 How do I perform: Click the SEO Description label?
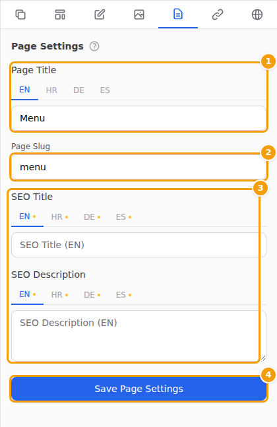click(48, 275)
